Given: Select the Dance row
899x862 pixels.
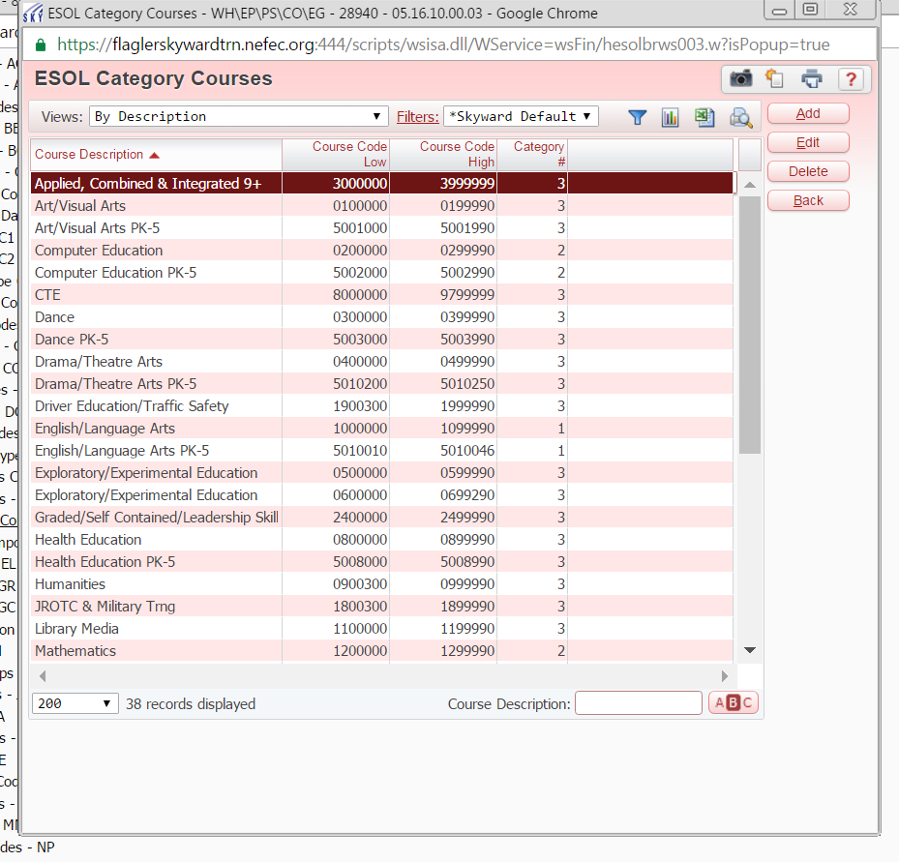Looking at the screenshot, I should pos(382,317).
